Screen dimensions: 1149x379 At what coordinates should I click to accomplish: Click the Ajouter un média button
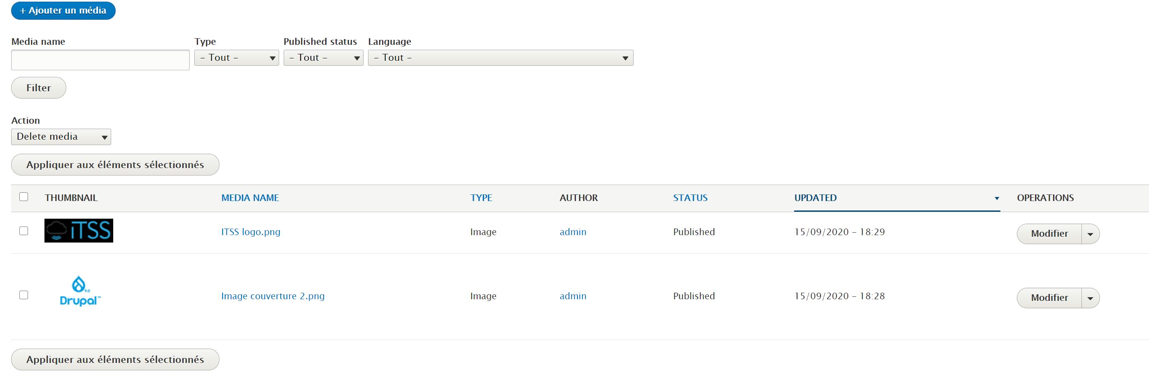pos(63,11)
